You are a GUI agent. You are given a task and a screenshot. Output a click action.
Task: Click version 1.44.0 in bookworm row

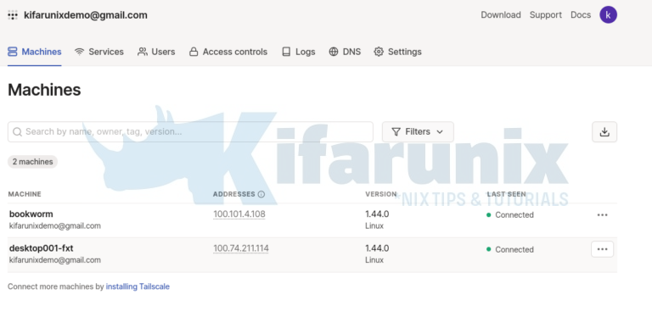point(377,214)
